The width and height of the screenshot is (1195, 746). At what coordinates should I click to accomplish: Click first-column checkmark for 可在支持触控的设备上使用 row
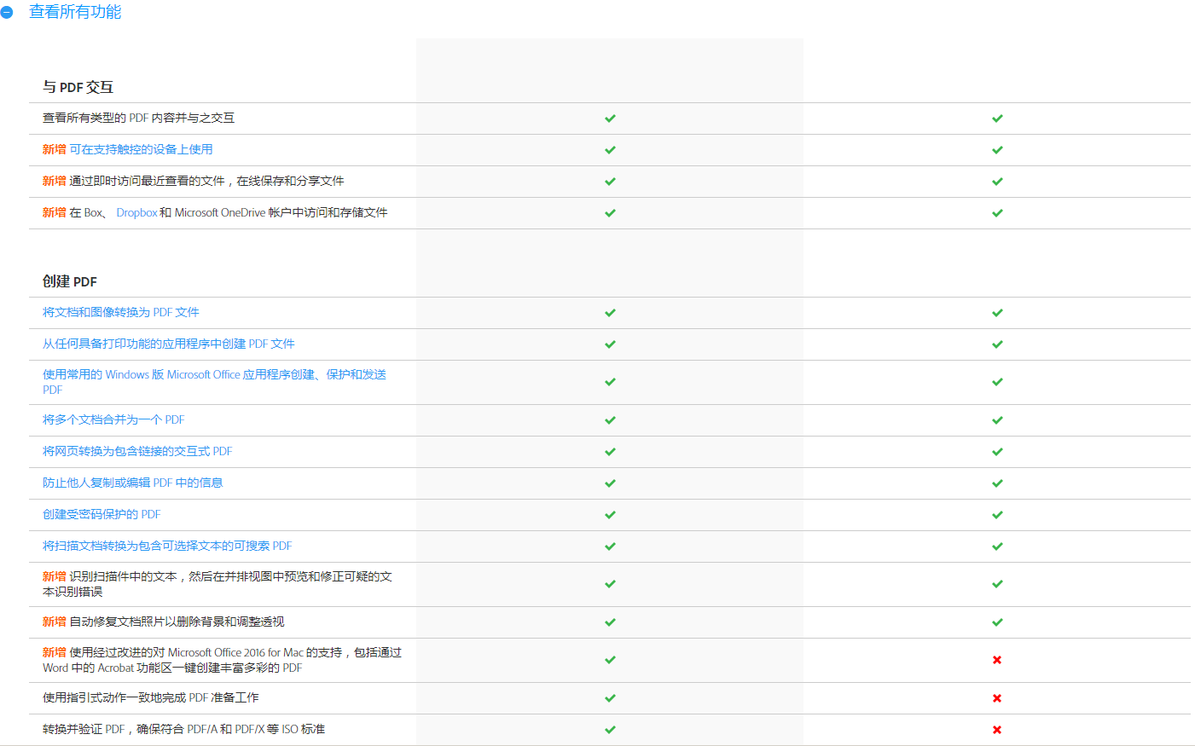click(610, 150)
